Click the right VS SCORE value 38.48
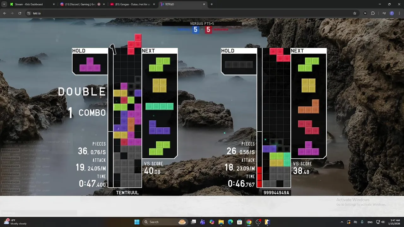This screenshot has width=404, height=227. [x=301, y=171]
